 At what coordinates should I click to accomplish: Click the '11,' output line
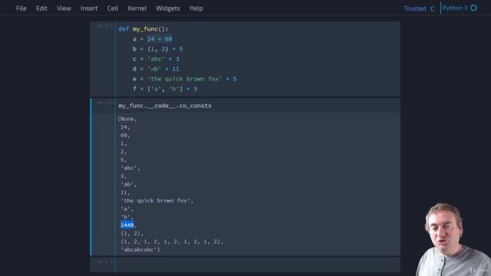click(x=125, y=192)
